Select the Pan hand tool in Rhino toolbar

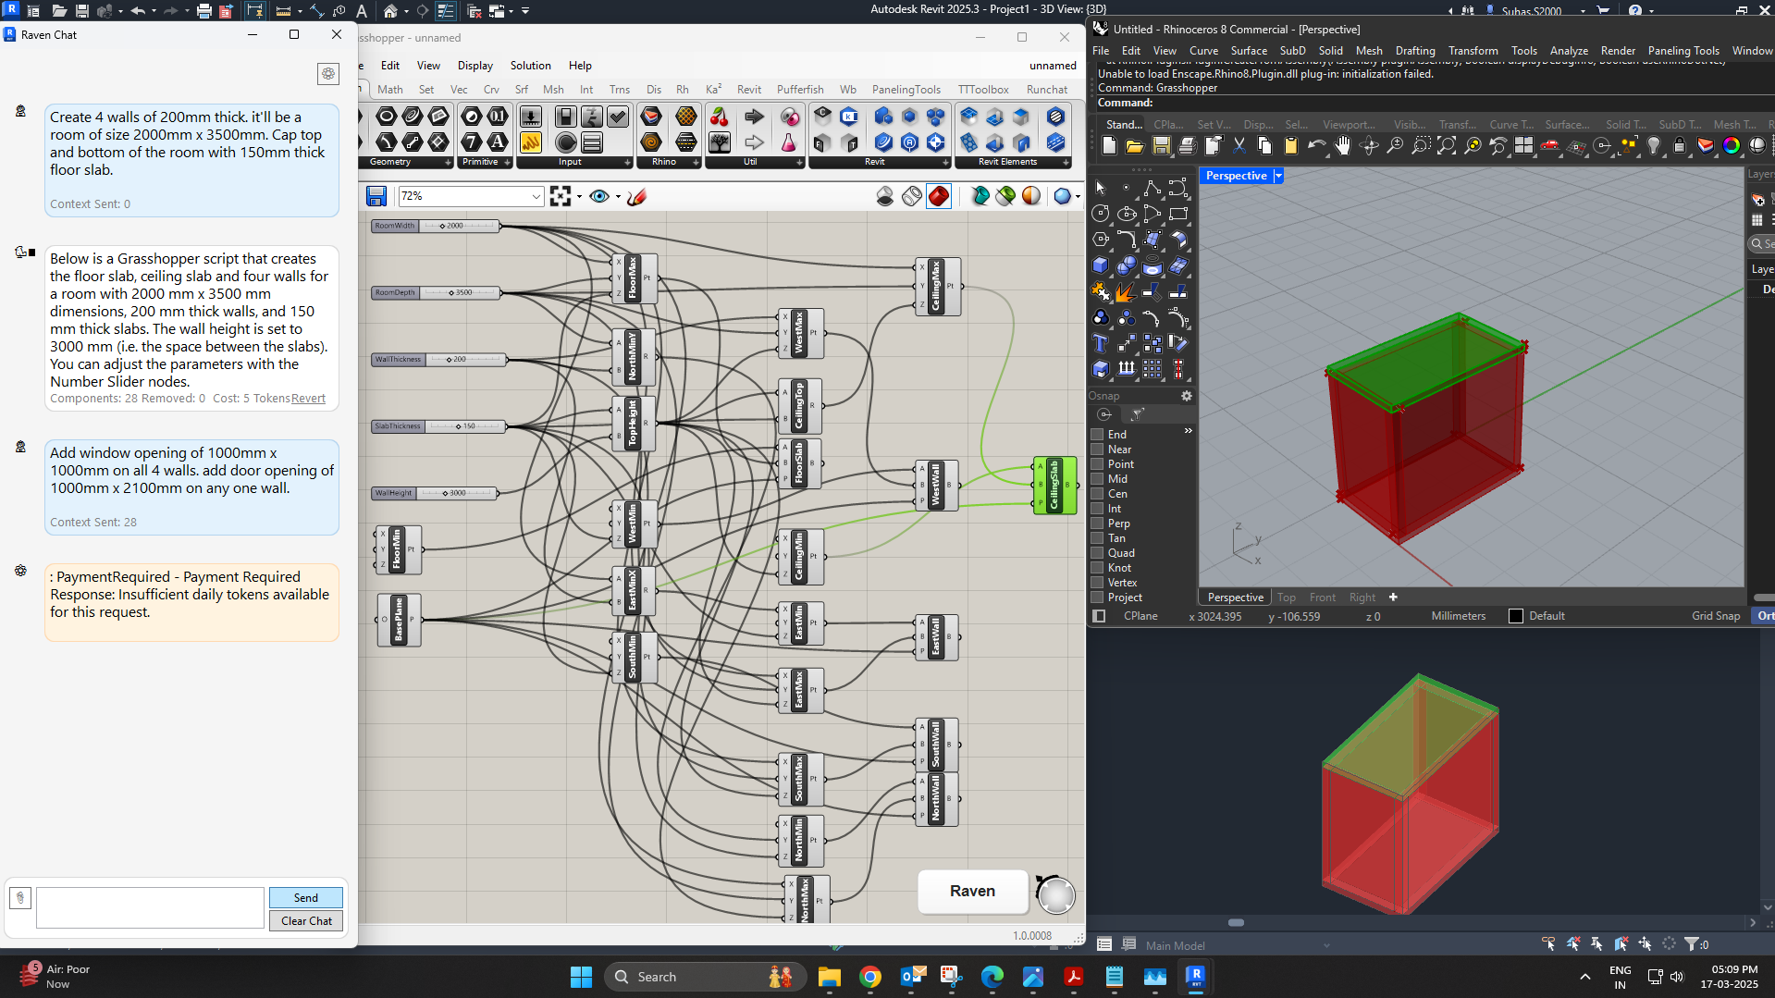1342,146
